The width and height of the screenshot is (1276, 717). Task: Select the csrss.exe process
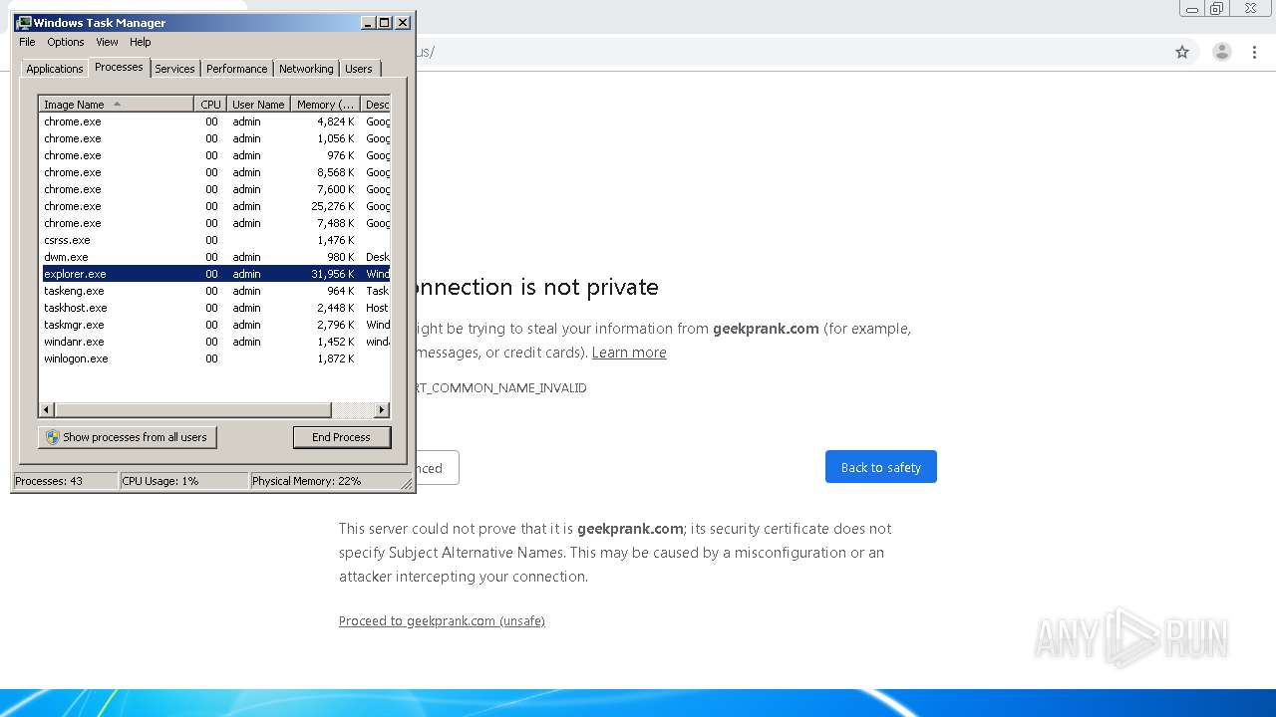click(214, 240)
